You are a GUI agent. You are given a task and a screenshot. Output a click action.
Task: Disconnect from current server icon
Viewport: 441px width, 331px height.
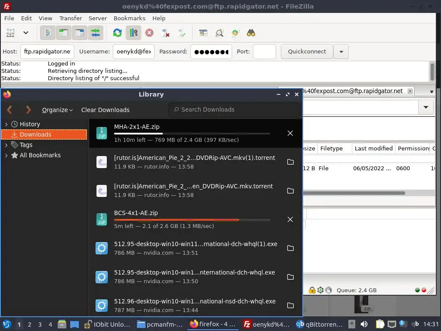click(165, 33)
